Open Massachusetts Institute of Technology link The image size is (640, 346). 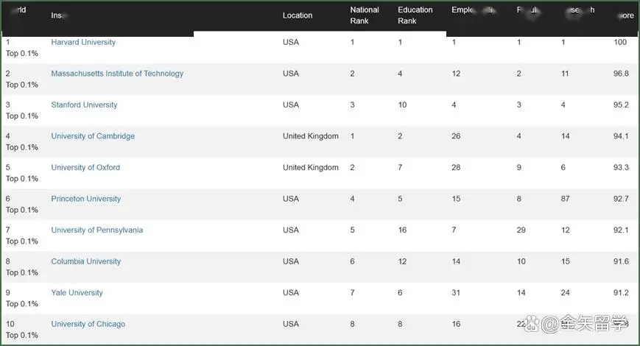click(x=117, y=74)
